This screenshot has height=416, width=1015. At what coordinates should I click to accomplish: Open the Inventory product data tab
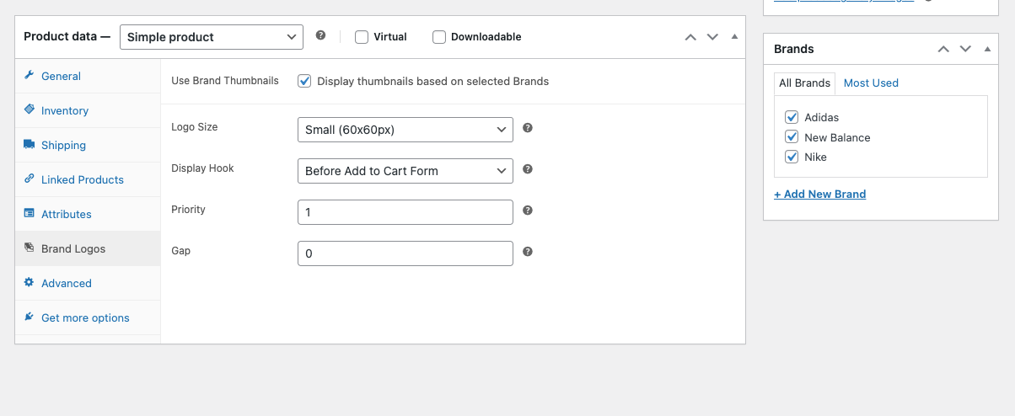coord(65,110)
